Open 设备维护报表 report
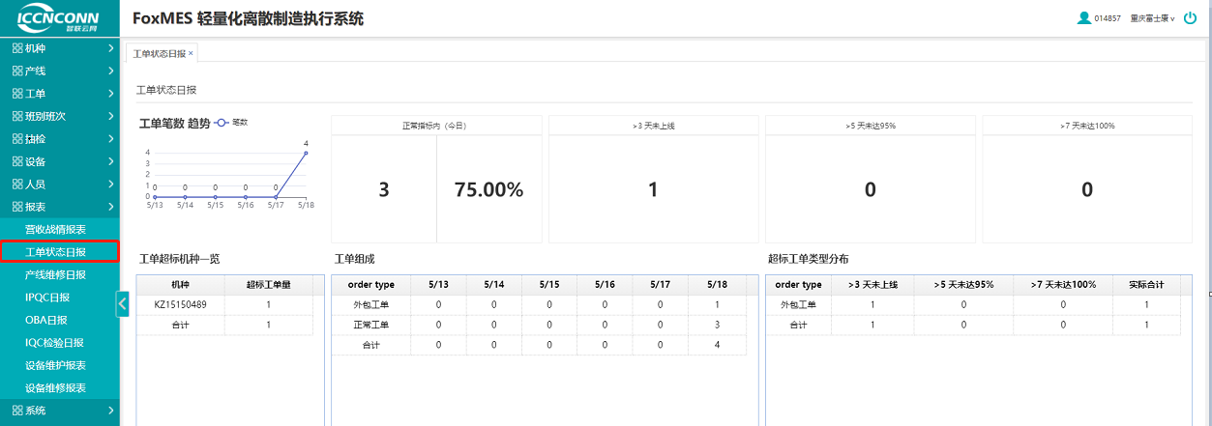The image size is (1212, 426). [x=55, y=365]
